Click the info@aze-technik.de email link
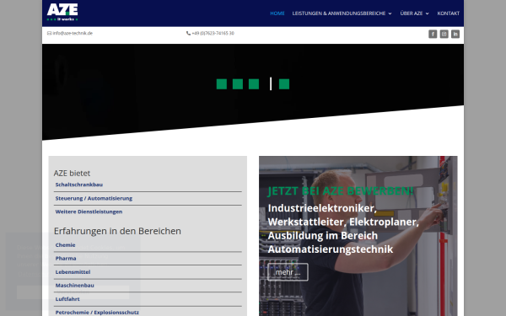 (73, 33)
